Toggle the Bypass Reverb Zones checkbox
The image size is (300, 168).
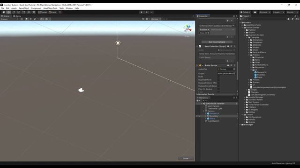pyautogui.click(x=218, y=86)
